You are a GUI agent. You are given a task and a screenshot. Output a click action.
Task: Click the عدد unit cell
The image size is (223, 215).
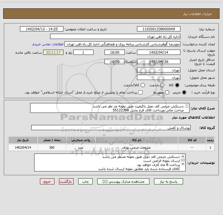pyautogui.click(x=81, y=147)
